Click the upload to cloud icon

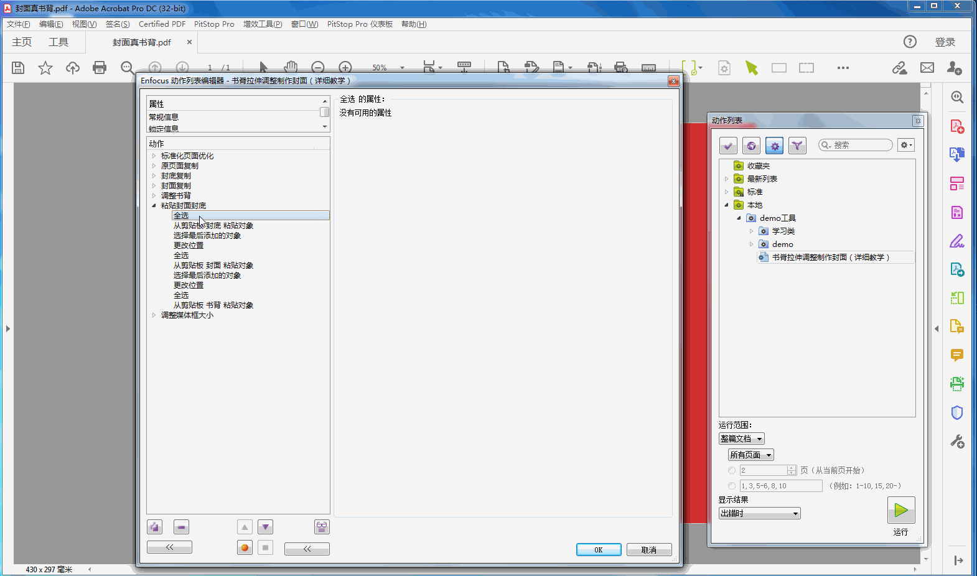73,68
